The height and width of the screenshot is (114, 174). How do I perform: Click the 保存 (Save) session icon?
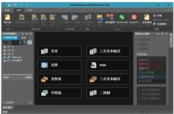(43, 17)
